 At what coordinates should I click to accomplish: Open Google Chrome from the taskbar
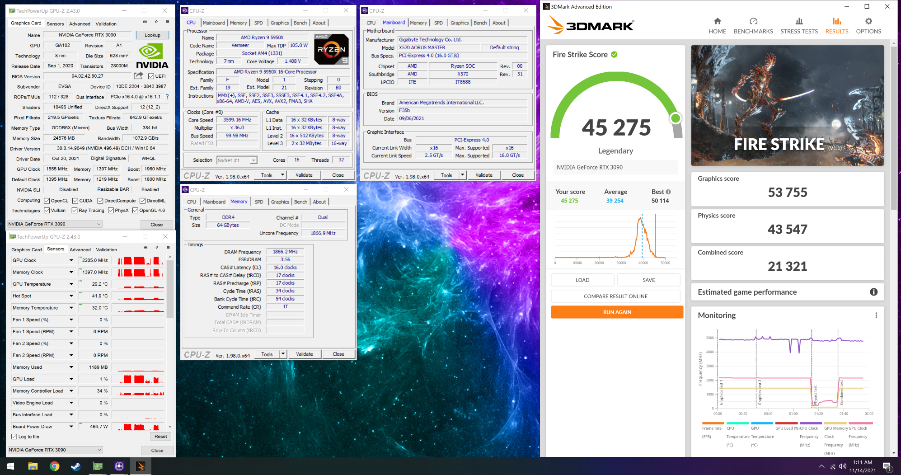tap(54, 466)
